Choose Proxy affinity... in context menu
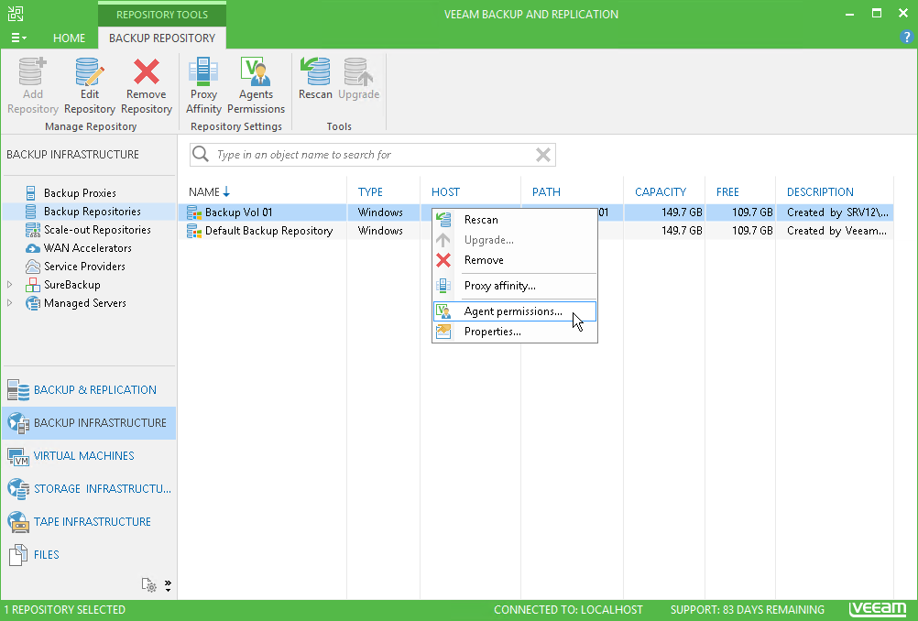918x621 pixels. coord(515,286)
